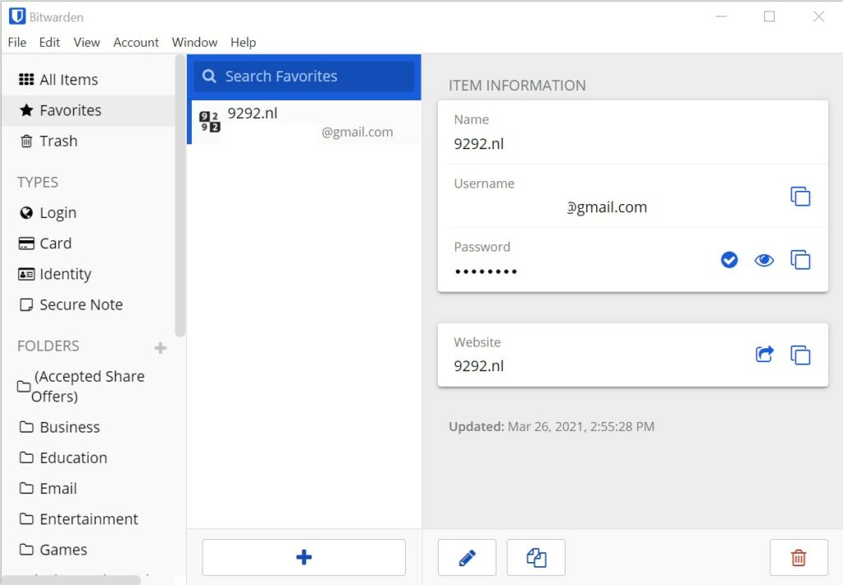Screen dimensions: 843x585
Task: Open the Edit menu
Action: (x=49, y=43)
